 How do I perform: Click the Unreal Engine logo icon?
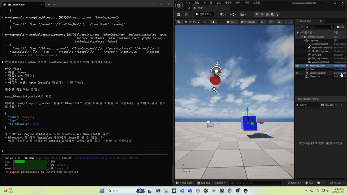click(179, 5)
